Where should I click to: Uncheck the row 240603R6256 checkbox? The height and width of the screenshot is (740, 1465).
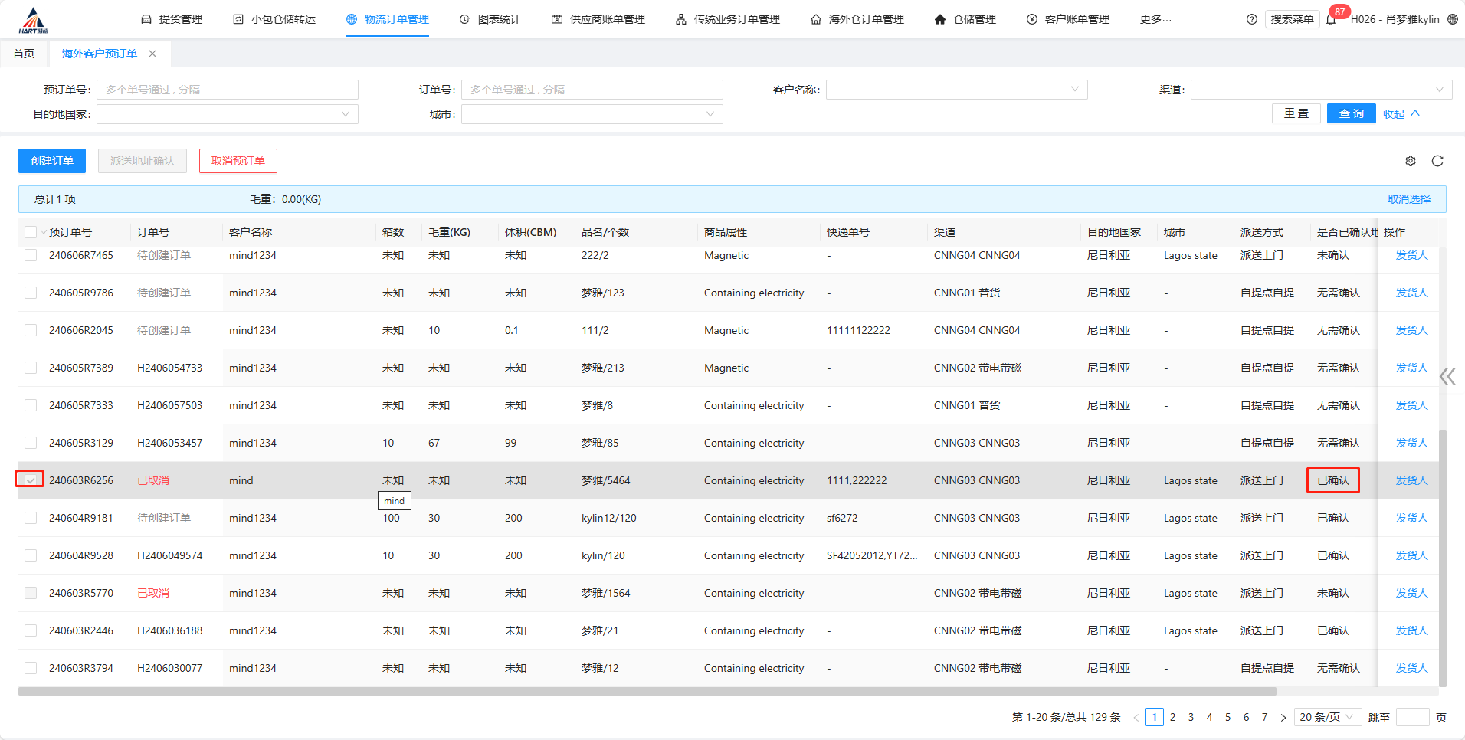coord(31,480)
